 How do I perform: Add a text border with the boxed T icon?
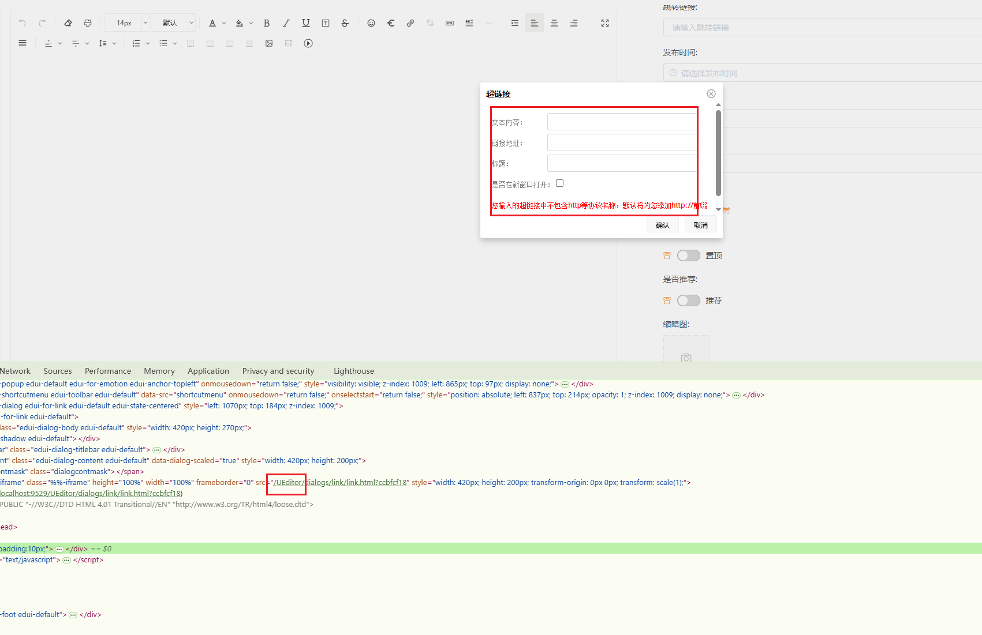pos(326,23)
